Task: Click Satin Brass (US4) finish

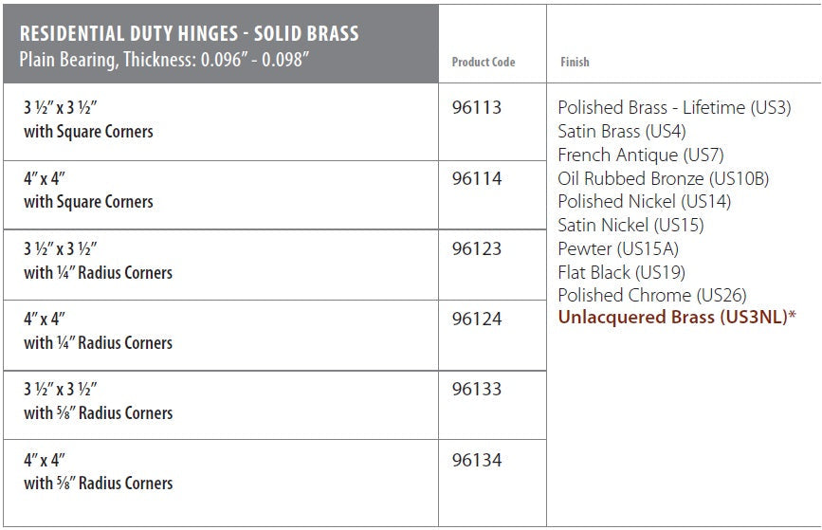Action: [621, 132]
